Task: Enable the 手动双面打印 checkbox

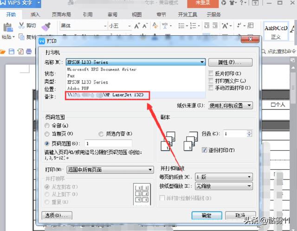Action: (211, 88)
